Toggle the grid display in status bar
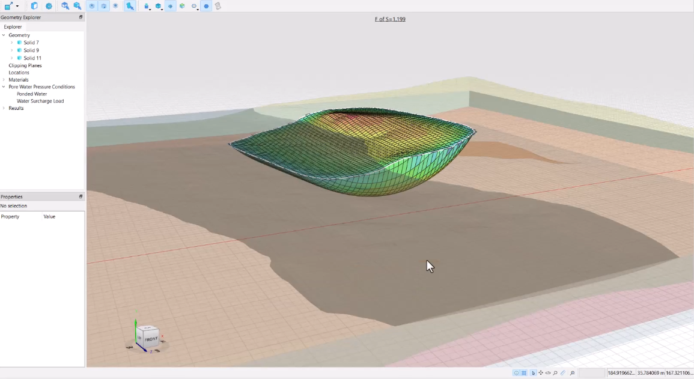This screenshot has height=379, width=694. point(525,373)
